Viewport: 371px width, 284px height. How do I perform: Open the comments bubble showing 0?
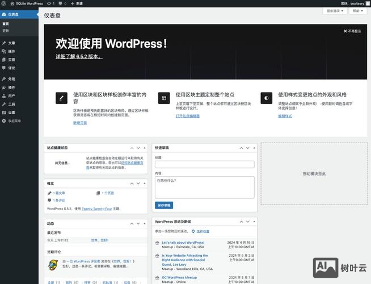62,3
